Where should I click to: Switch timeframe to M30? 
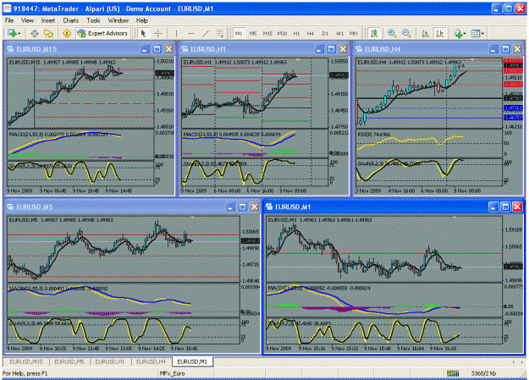[x=282, y=33]
